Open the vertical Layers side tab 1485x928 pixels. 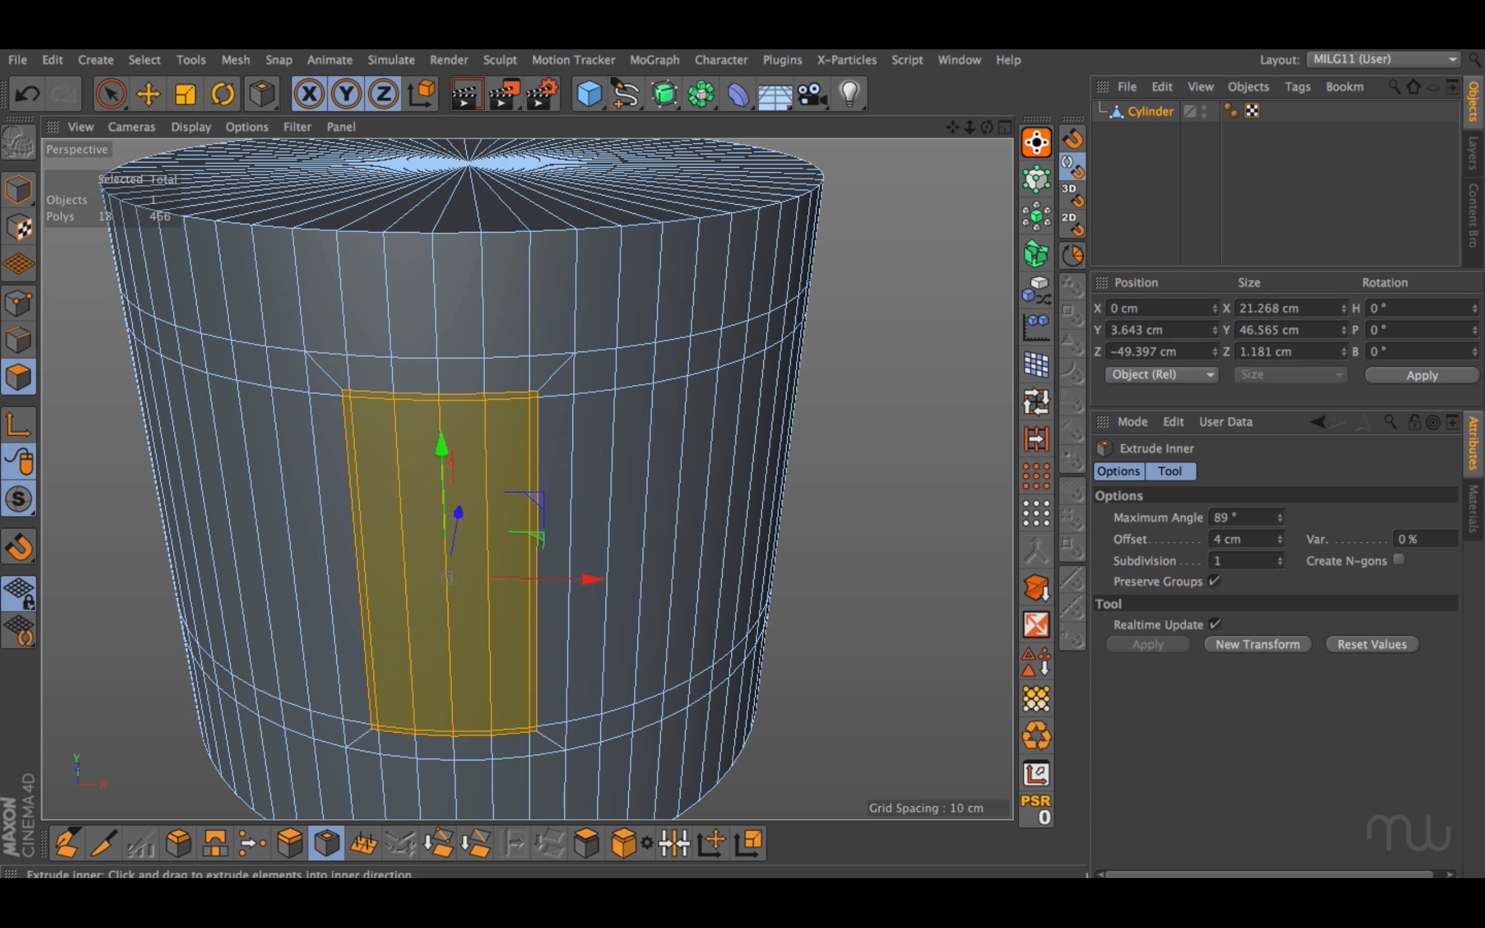1473,153
